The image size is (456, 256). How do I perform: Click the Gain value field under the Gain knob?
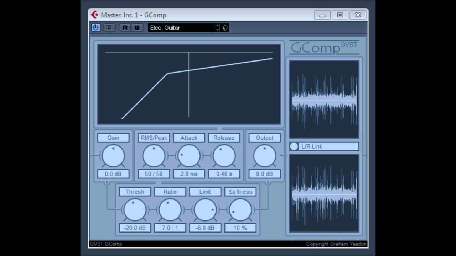pos(113,174)
